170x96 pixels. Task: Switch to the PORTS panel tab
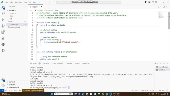pyautogui.click(x=77, y=63)
